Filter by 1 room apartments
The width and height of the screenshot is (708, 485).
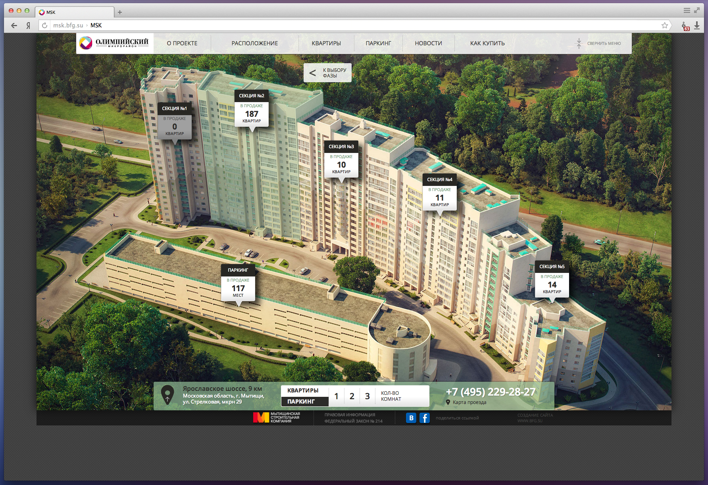(x=337, y=396)
